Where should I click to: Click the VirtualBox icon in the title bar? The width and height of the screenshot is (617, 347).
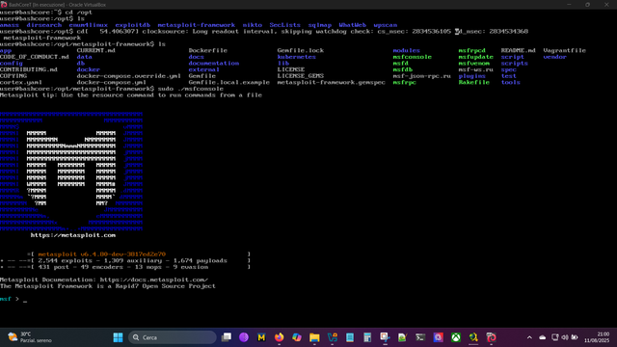coord(4,4)
